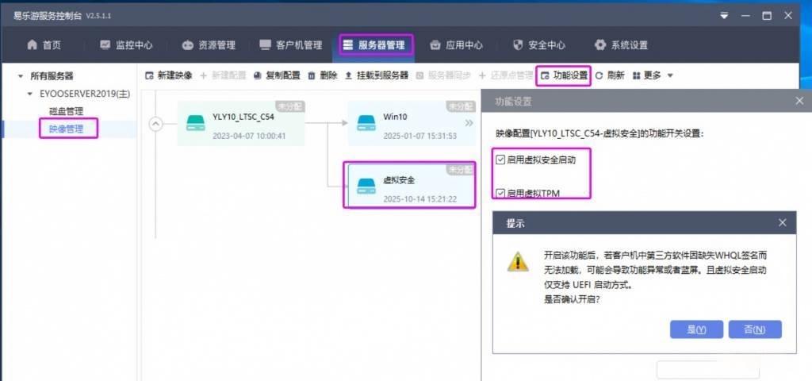Click the home icon in 首页
The image size is (812, 381).
pos(32,45)
